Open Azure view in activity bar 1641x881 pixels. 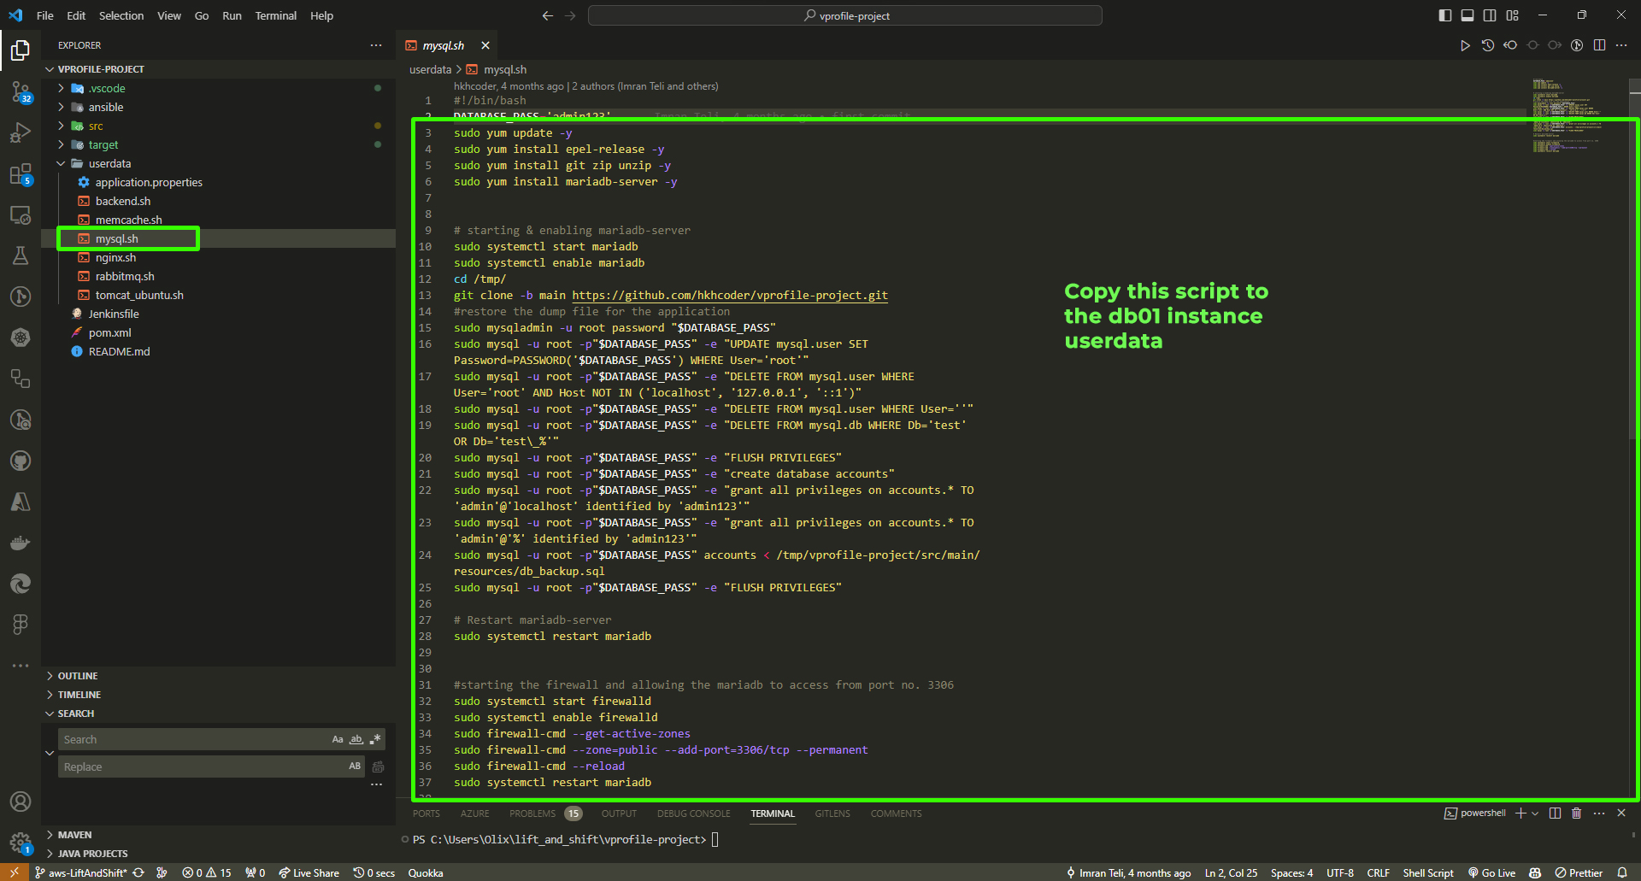coord(21,502)
